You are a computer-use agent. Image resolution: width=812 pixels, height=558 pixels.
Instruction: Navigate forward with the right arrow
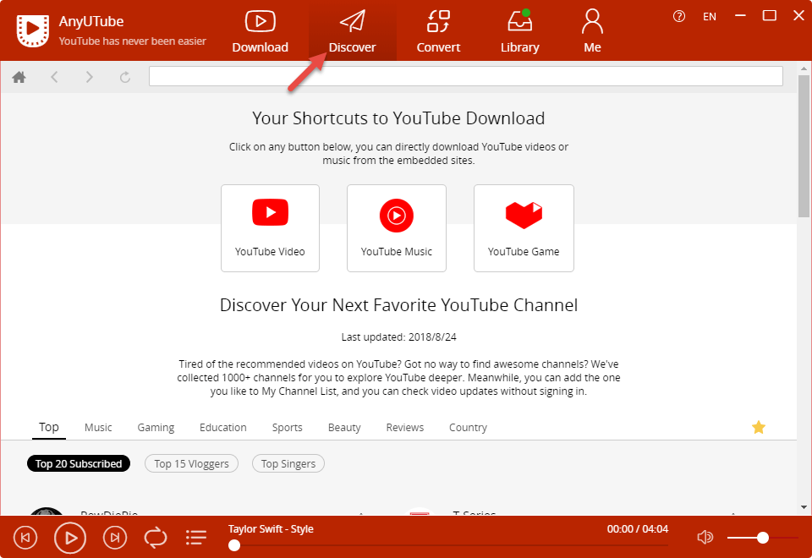[89, 77]
